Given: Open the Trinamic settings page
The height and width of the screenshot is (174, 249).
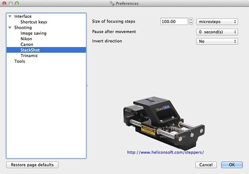Looking at the screenshot, I should pyautogui.click(x=29, y=56).
